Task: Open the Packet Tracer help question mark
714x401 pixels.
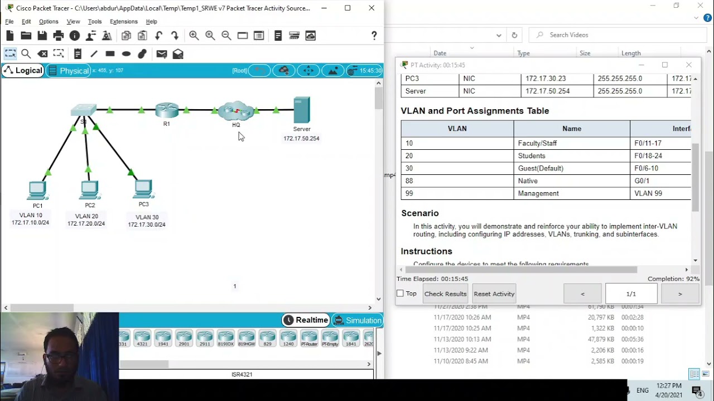Action: (x=374, y=36)
